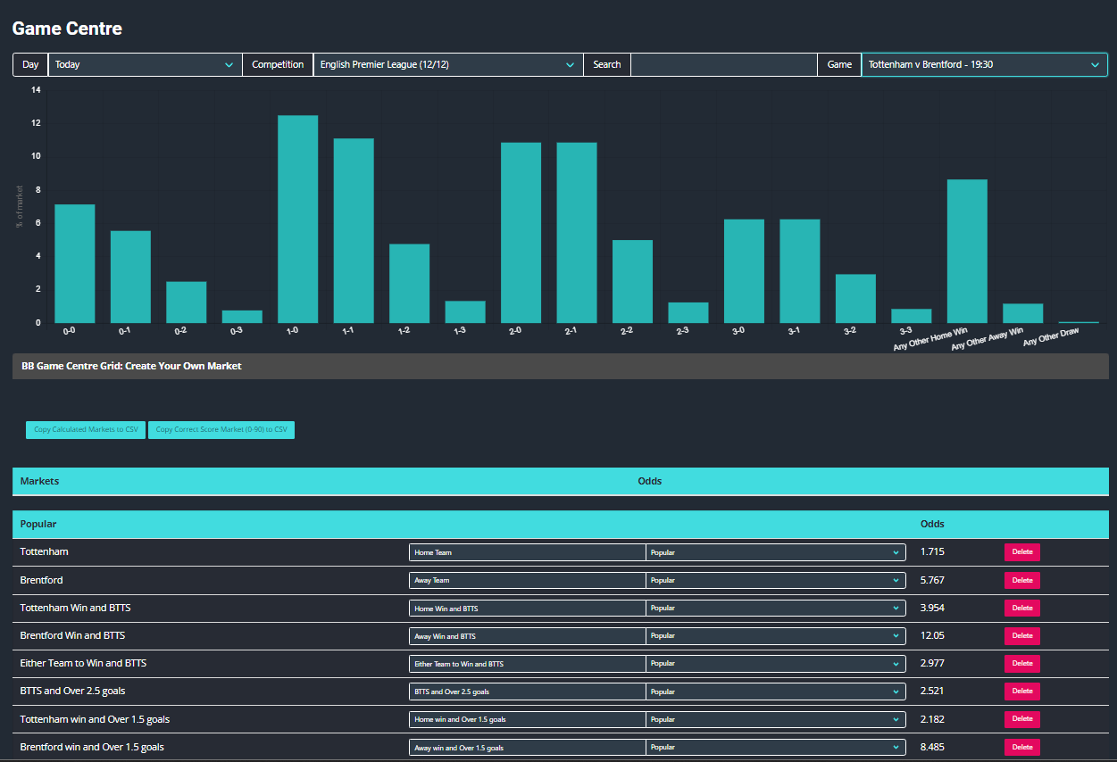Click Copy Calculated Markets to CSV
This screenshot has width=1117, height=762.
pos(85,429)
